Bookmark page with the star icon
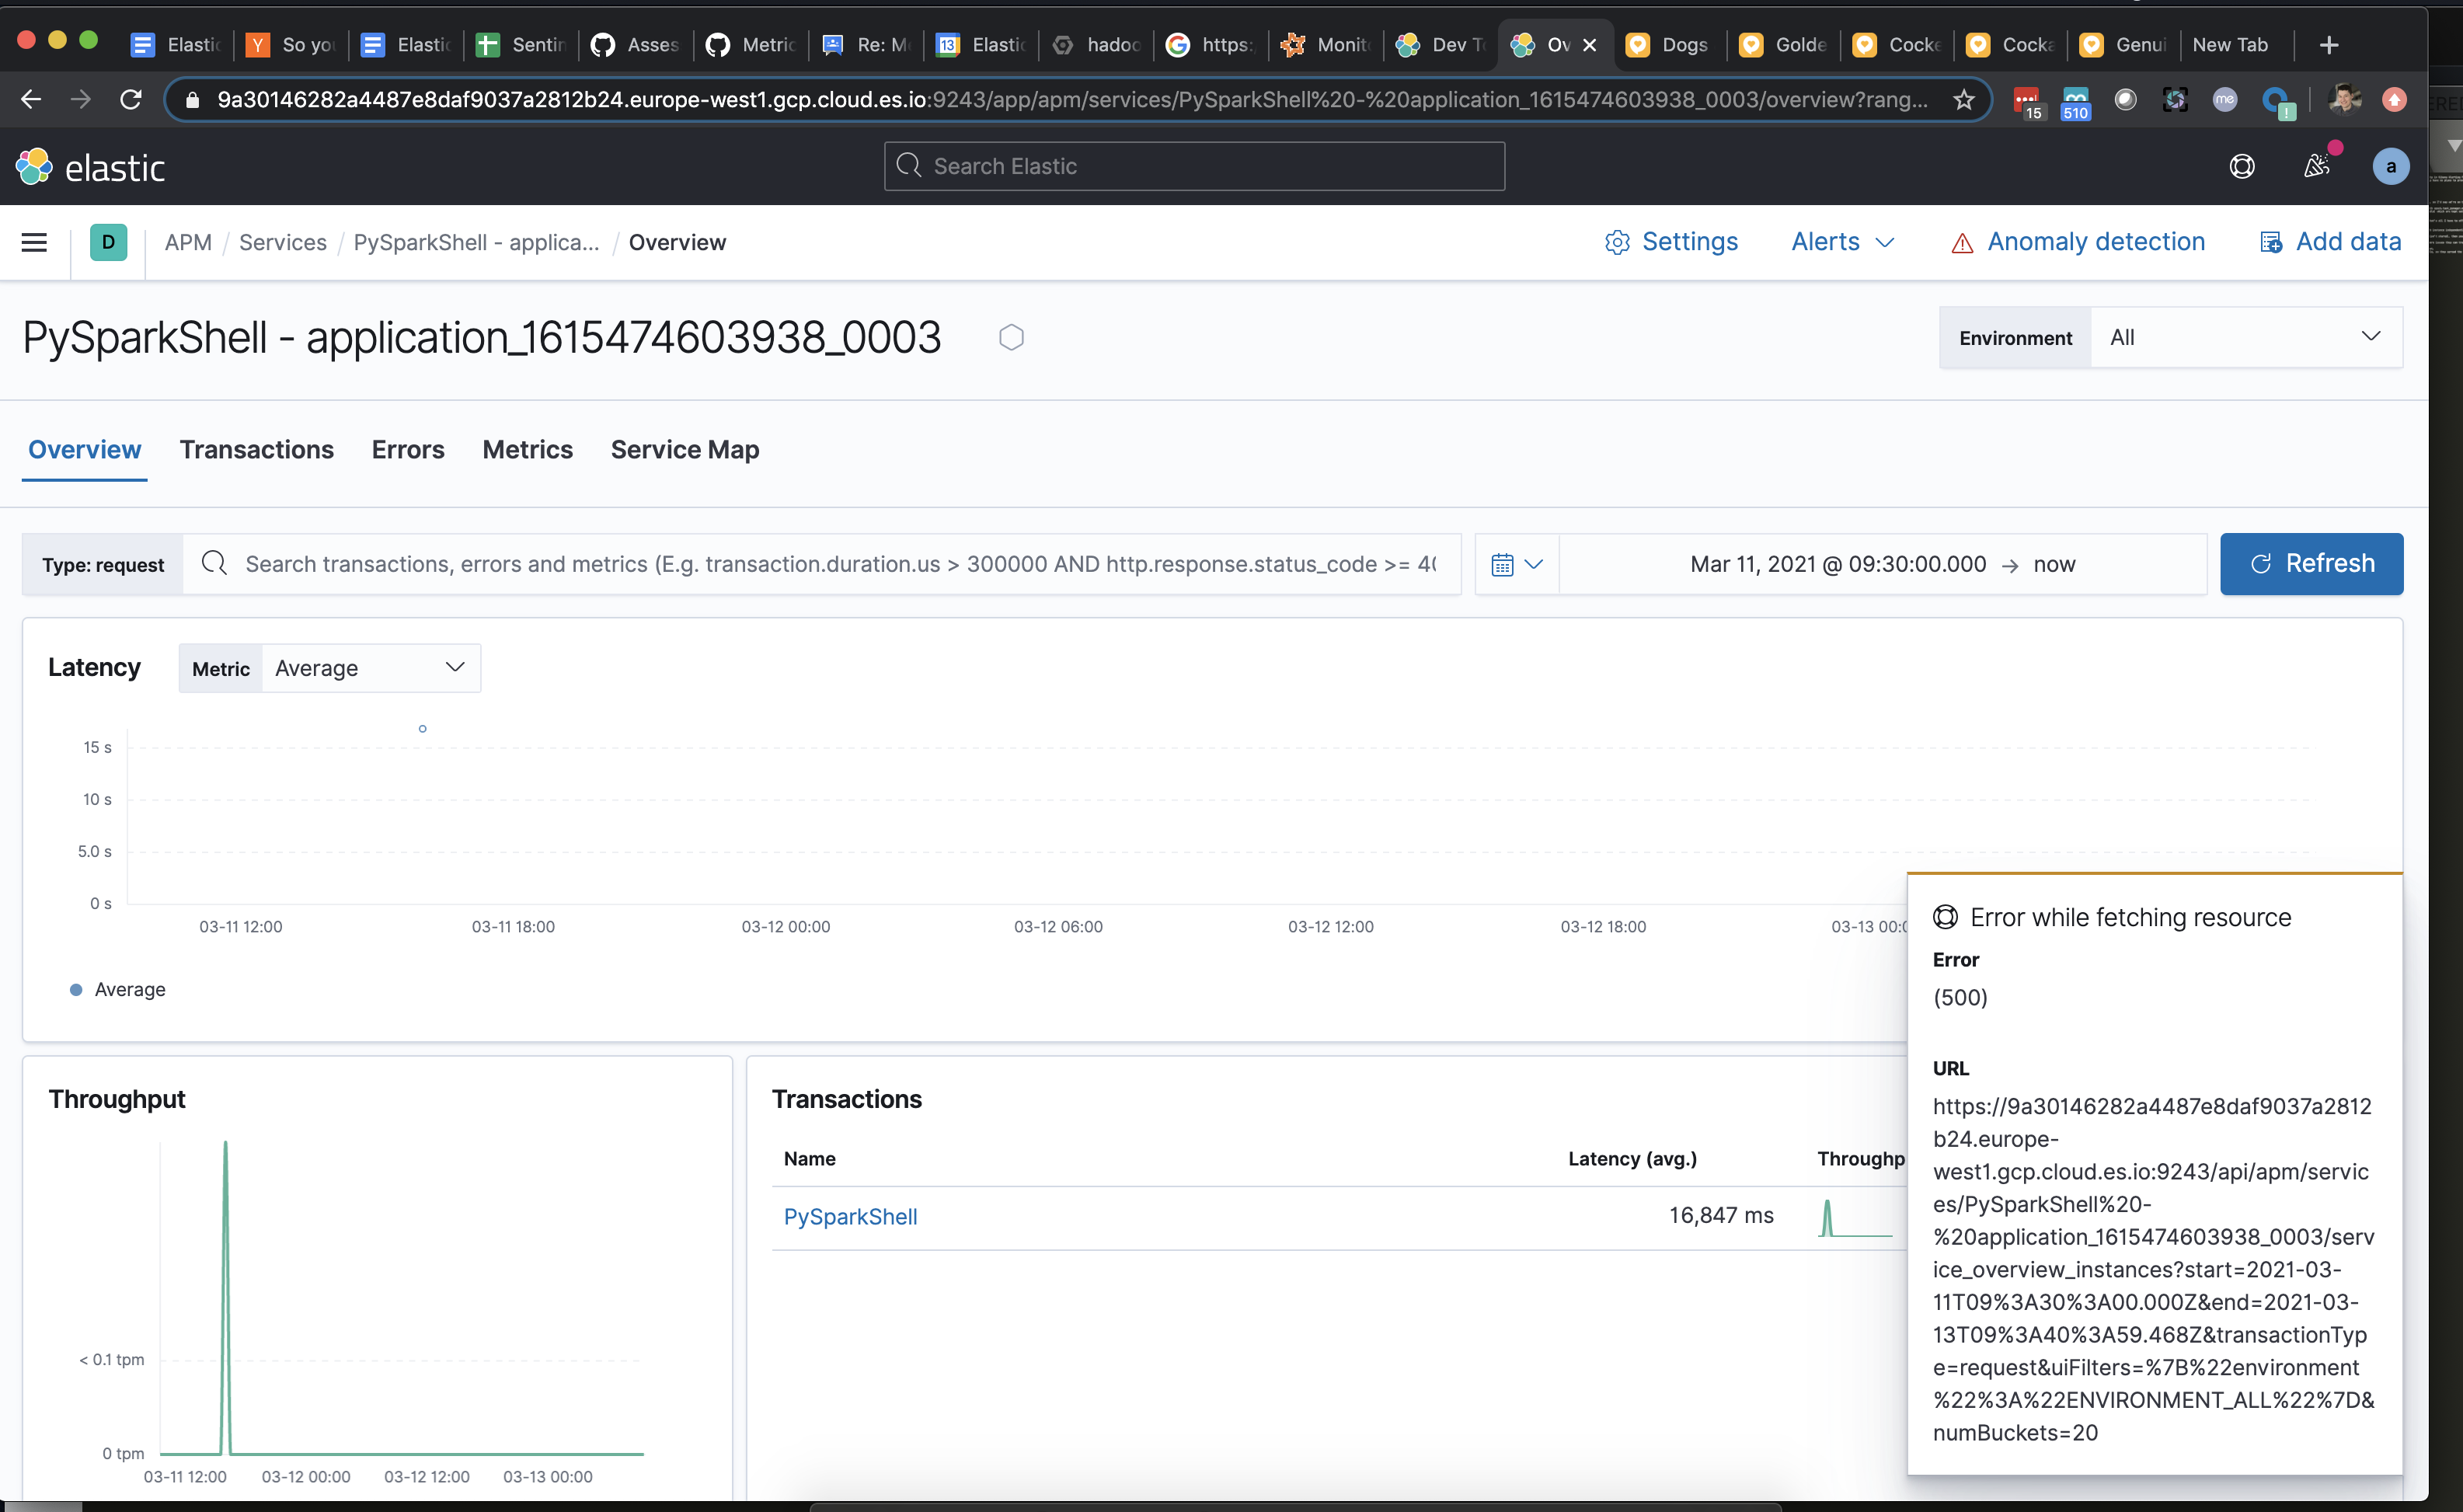This screenshot has width=2463, height=1512. 1963,99
